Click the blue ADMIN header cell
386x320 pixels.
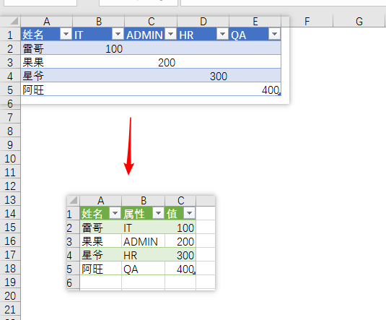(x=151, y=34)
